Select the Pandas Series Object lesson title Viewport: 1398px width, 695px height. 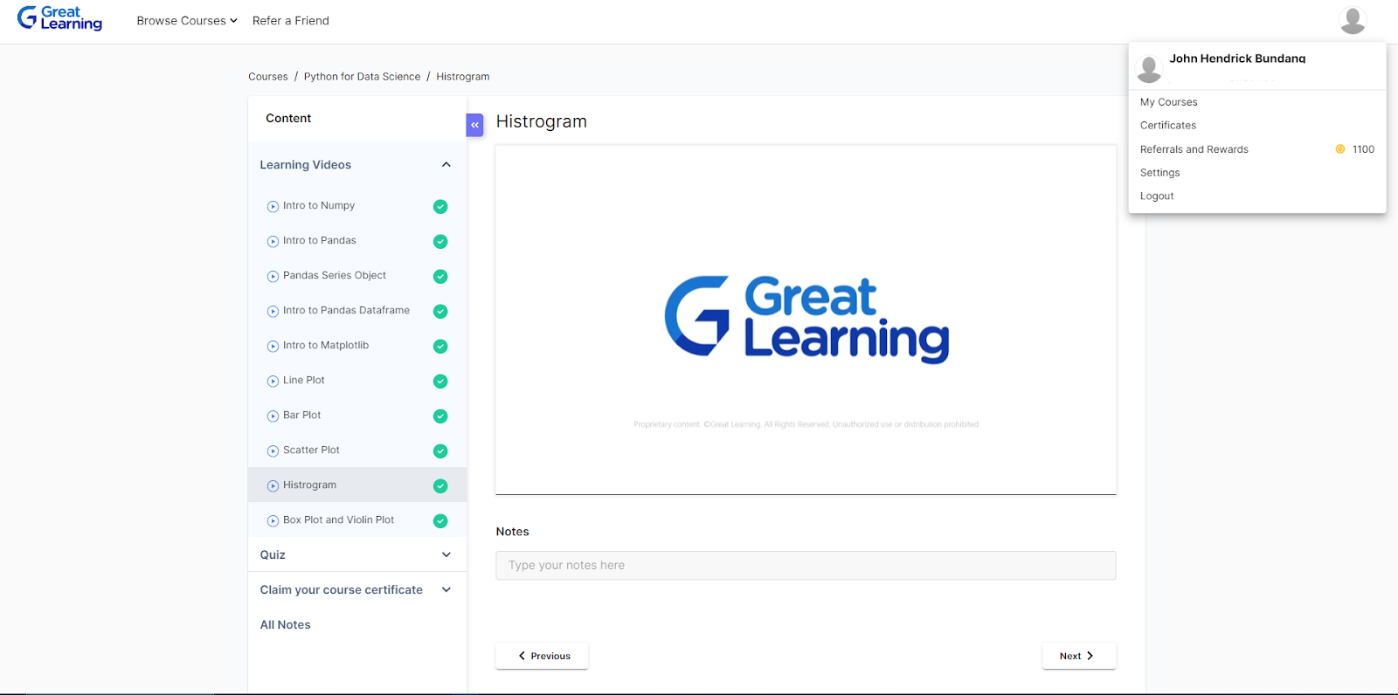(x=335, y=276)
